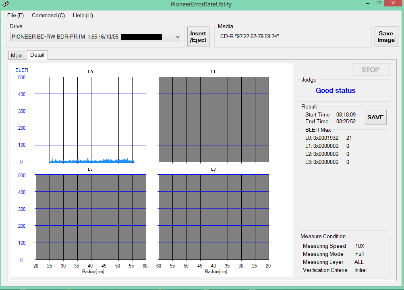
Task: Click Measuring Layer value ALL
Action: (x=359, y=262)
